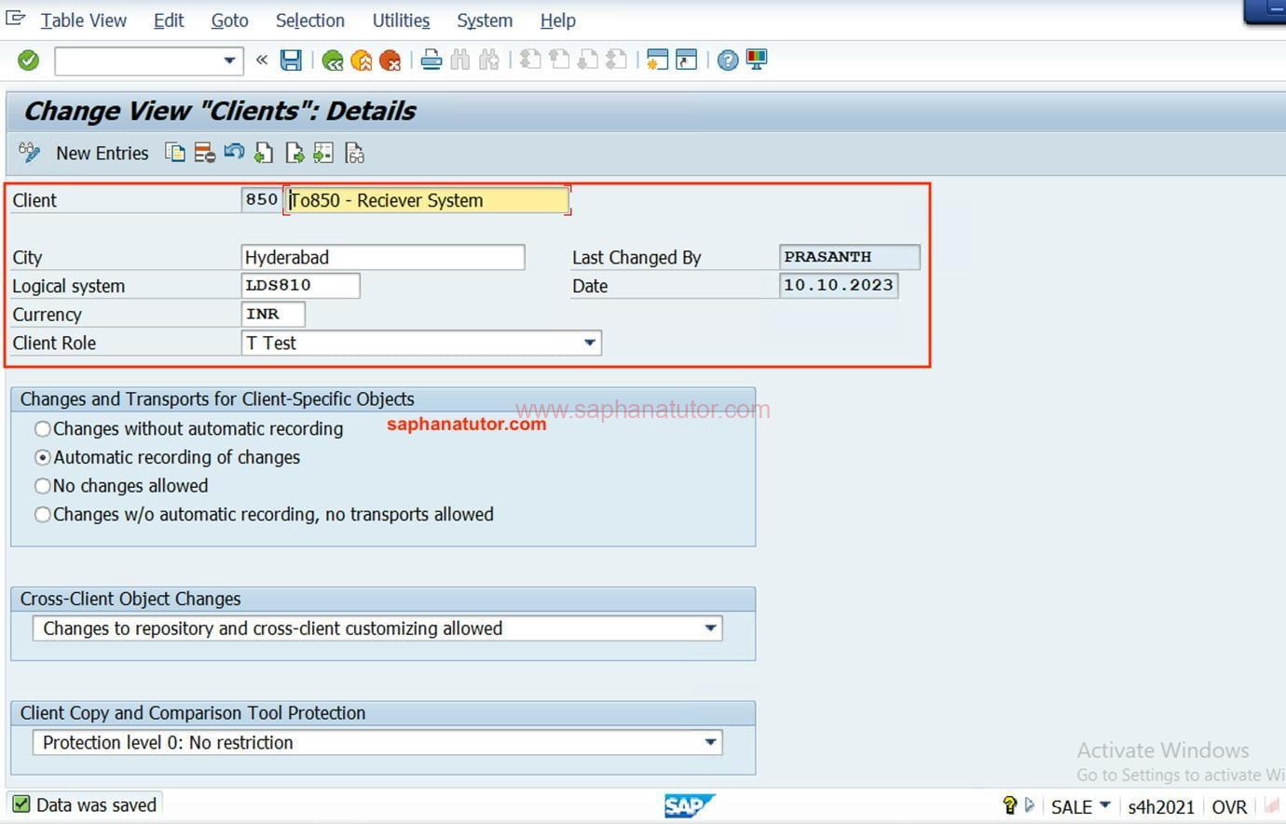
Task: Click the red Cancel icon
Action: pos(390,61)
